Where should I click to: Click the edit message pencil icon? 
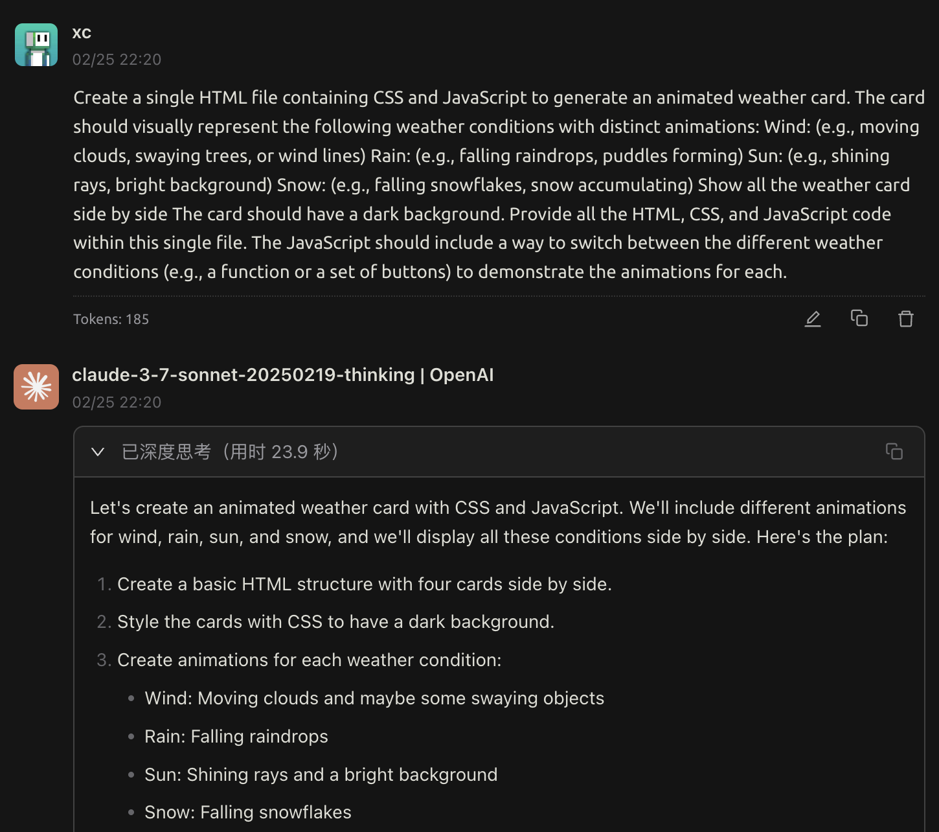pos(813,319)
